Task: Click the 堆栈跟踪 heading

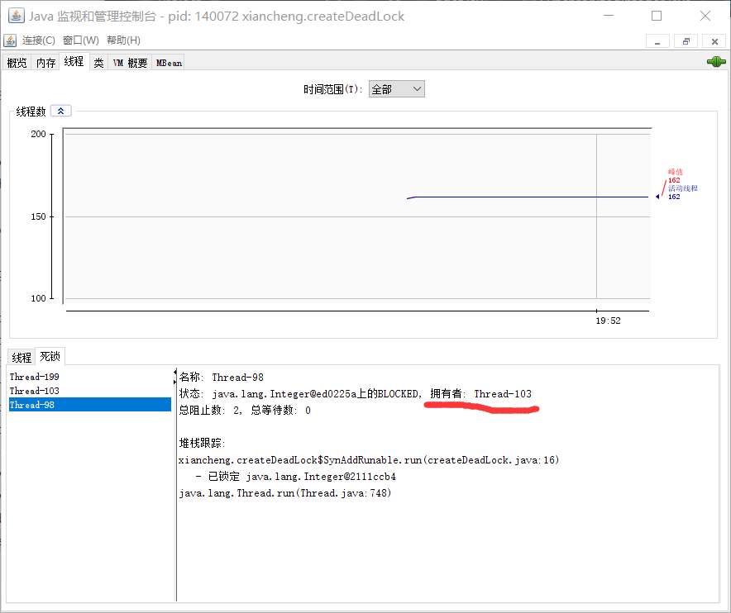Action: click(203, 443)
